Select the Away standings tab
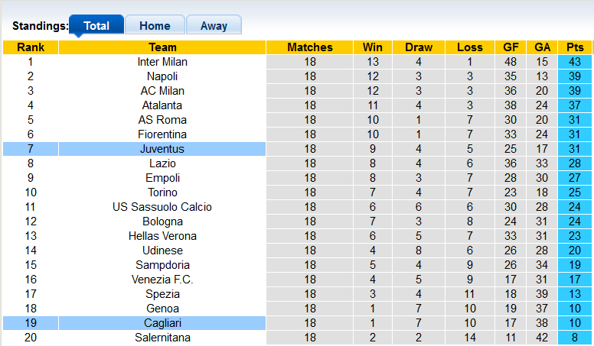Viewport: 594px width, 346px height. point(214,25)
